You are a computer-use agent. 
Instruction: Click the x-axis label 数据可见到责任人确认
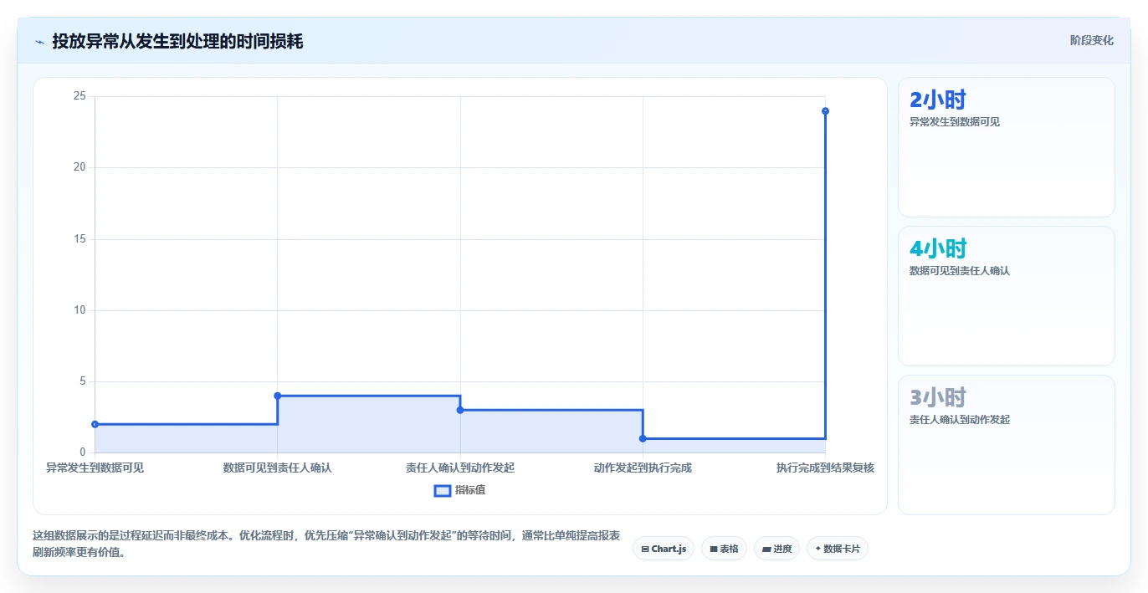pos(277,468)
